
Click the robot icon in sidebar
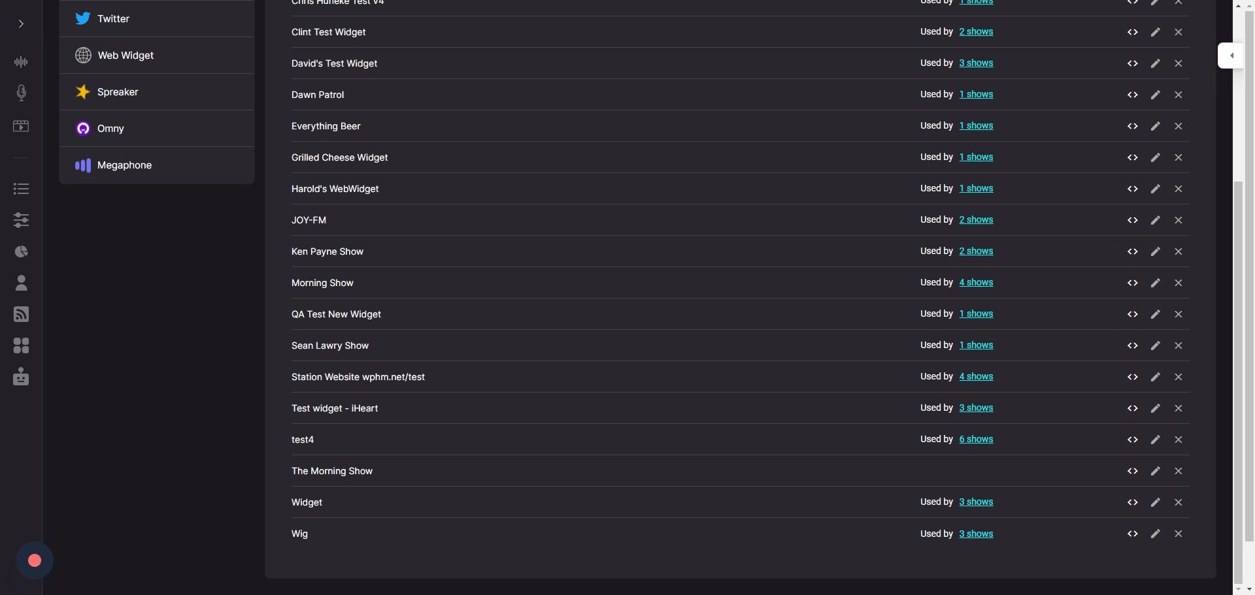(x=21, y=377)
